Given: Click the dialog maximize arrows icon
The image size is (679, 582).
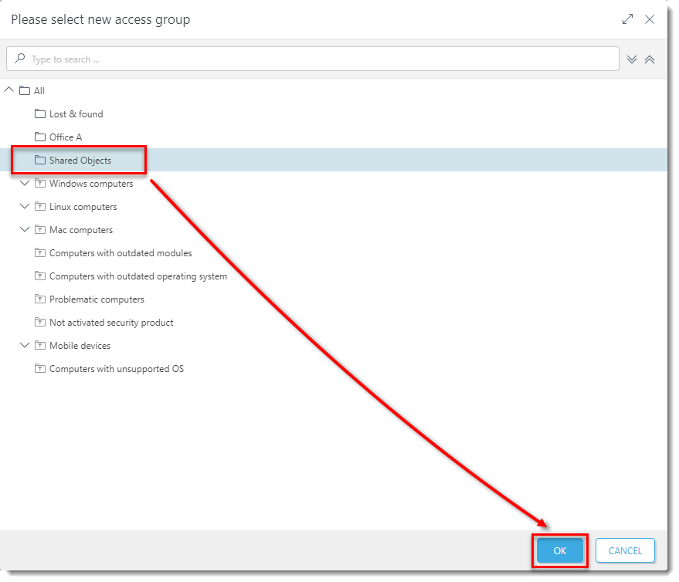Looking at the screenshot, I should [x=627, y=19].
